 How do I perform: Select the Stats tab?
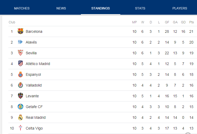[x=140, y=8]
